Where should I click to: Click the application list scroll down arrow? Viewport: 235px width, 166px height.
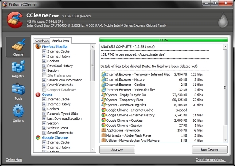point(93,149)
